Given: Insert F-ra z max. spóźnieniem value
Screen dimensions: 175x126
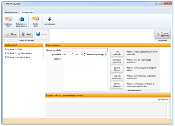Looking at the screenshot, I should [x=117, y=77].
